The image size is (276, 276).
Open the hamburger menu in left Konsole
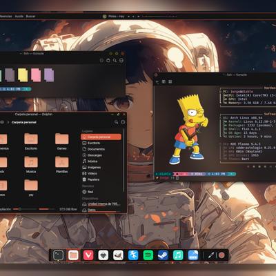(x=121, y=61)
